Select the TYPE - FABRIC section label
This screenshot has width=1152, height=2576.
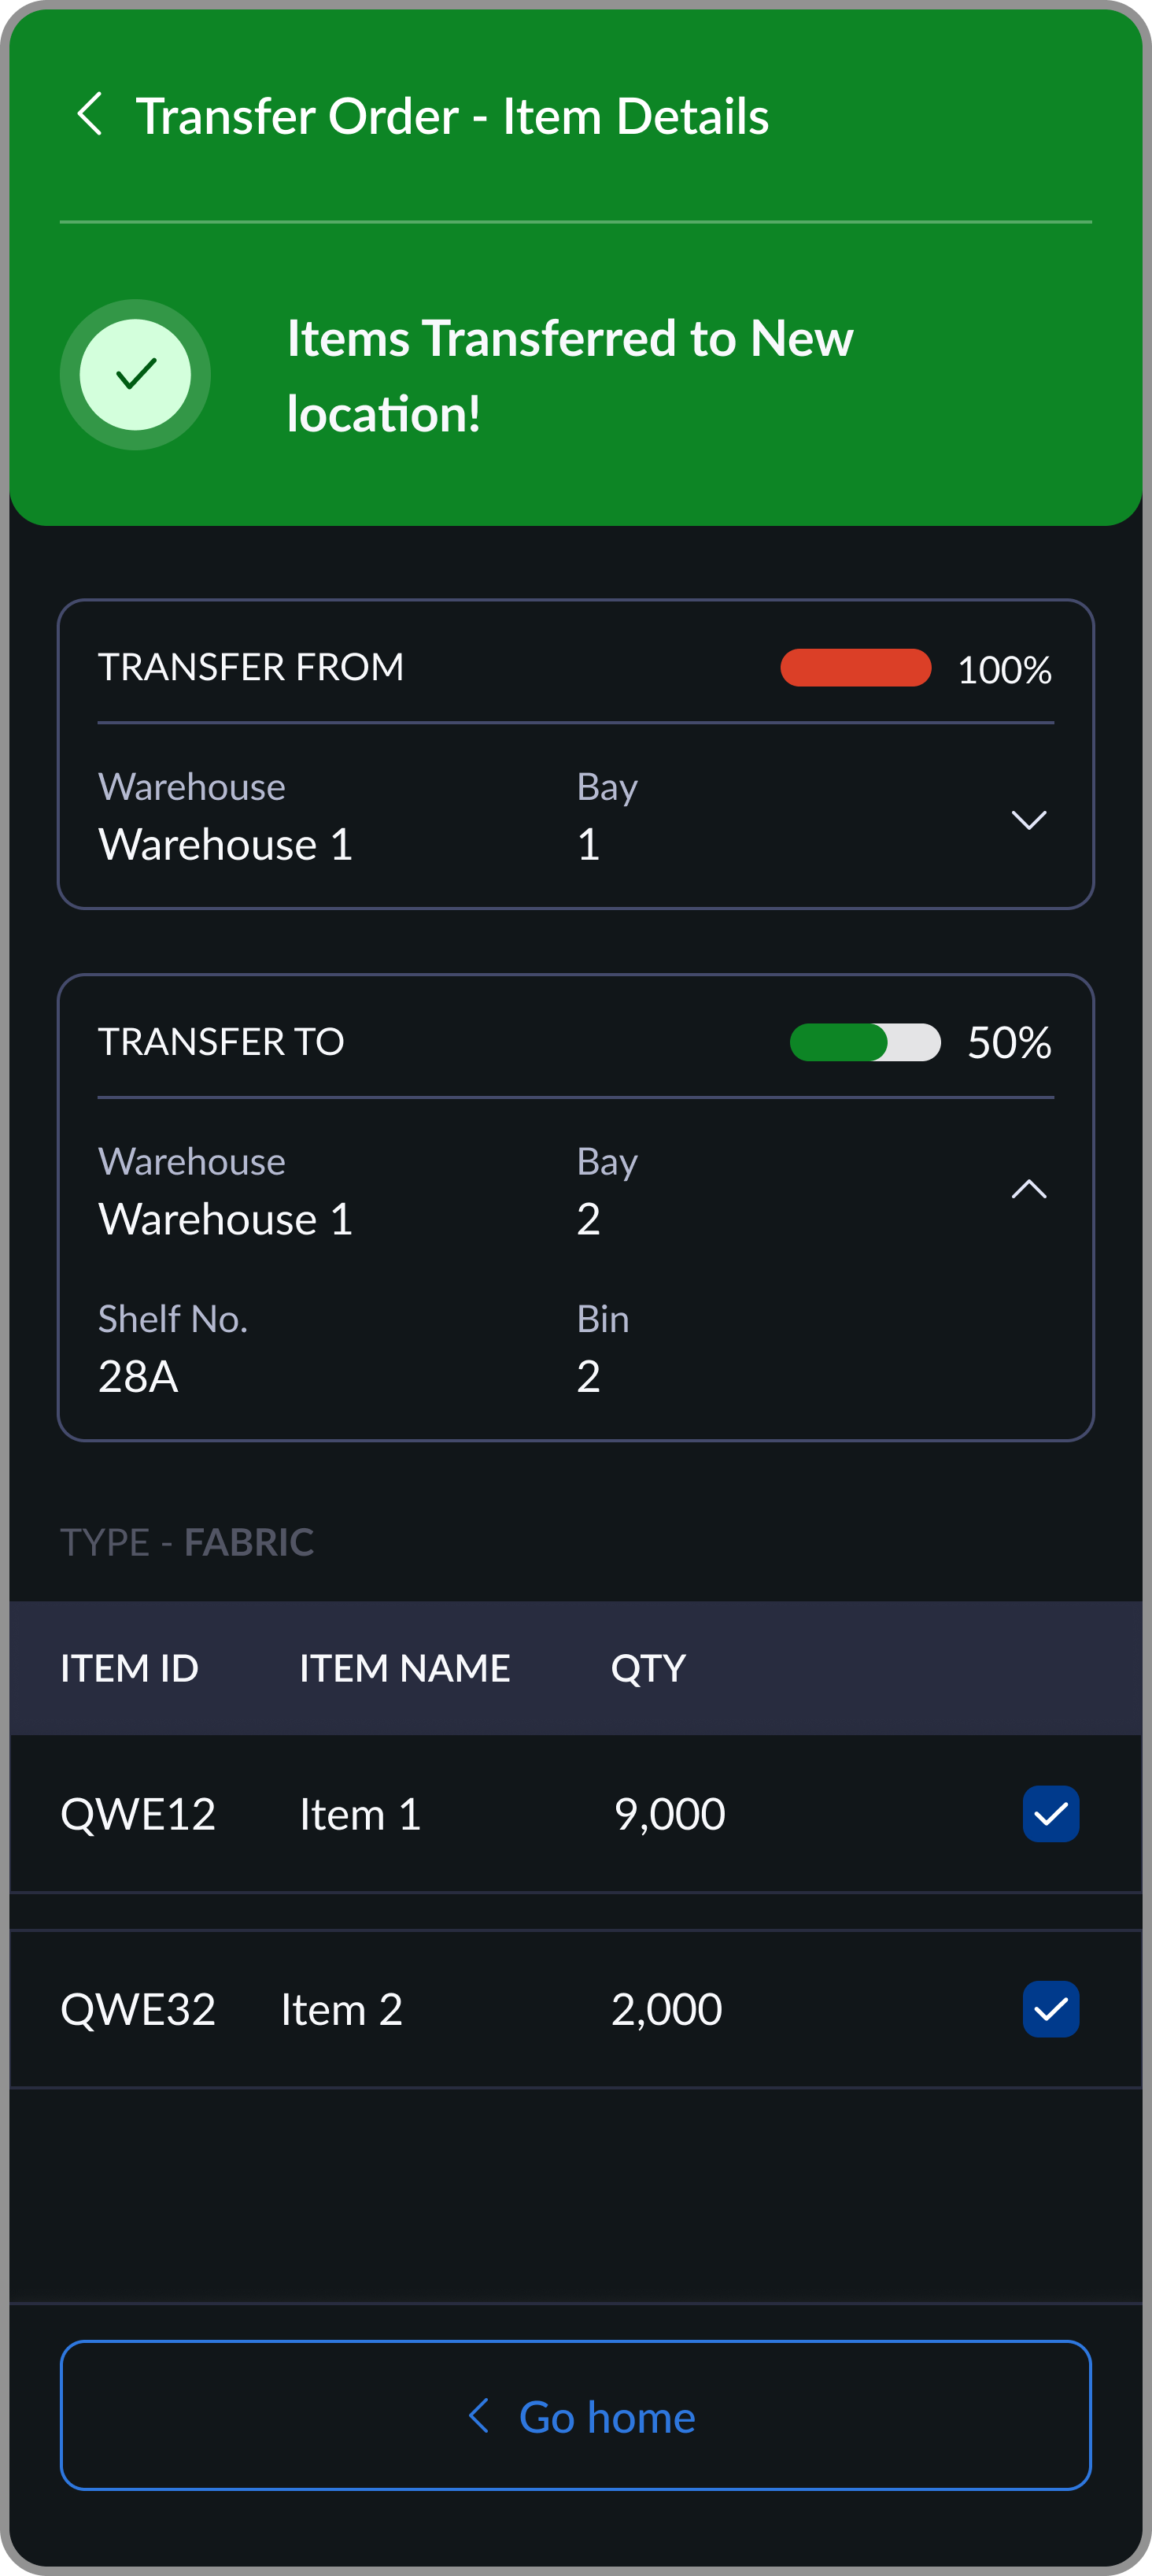tap(188, 1541)
